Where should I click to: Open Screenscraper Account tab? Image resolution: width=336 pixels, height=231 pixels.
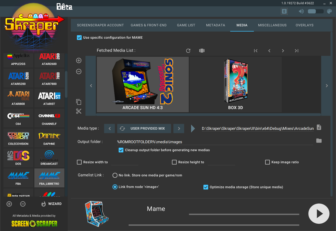coord(100,25)
